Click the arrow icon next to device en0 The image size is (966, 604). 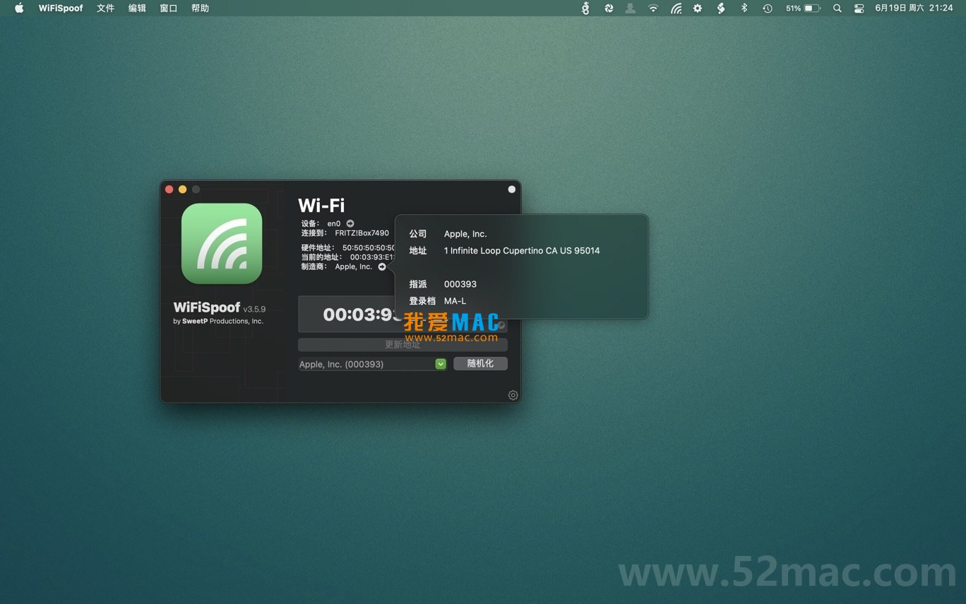click(350, 223)
